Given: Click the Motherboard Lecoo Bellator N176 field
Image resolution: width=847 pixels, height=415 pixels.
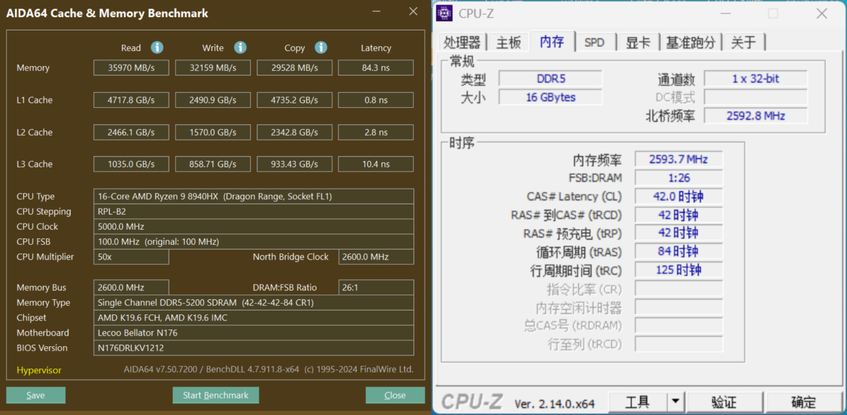Looking at the screenshot, I should coord(254,333).
